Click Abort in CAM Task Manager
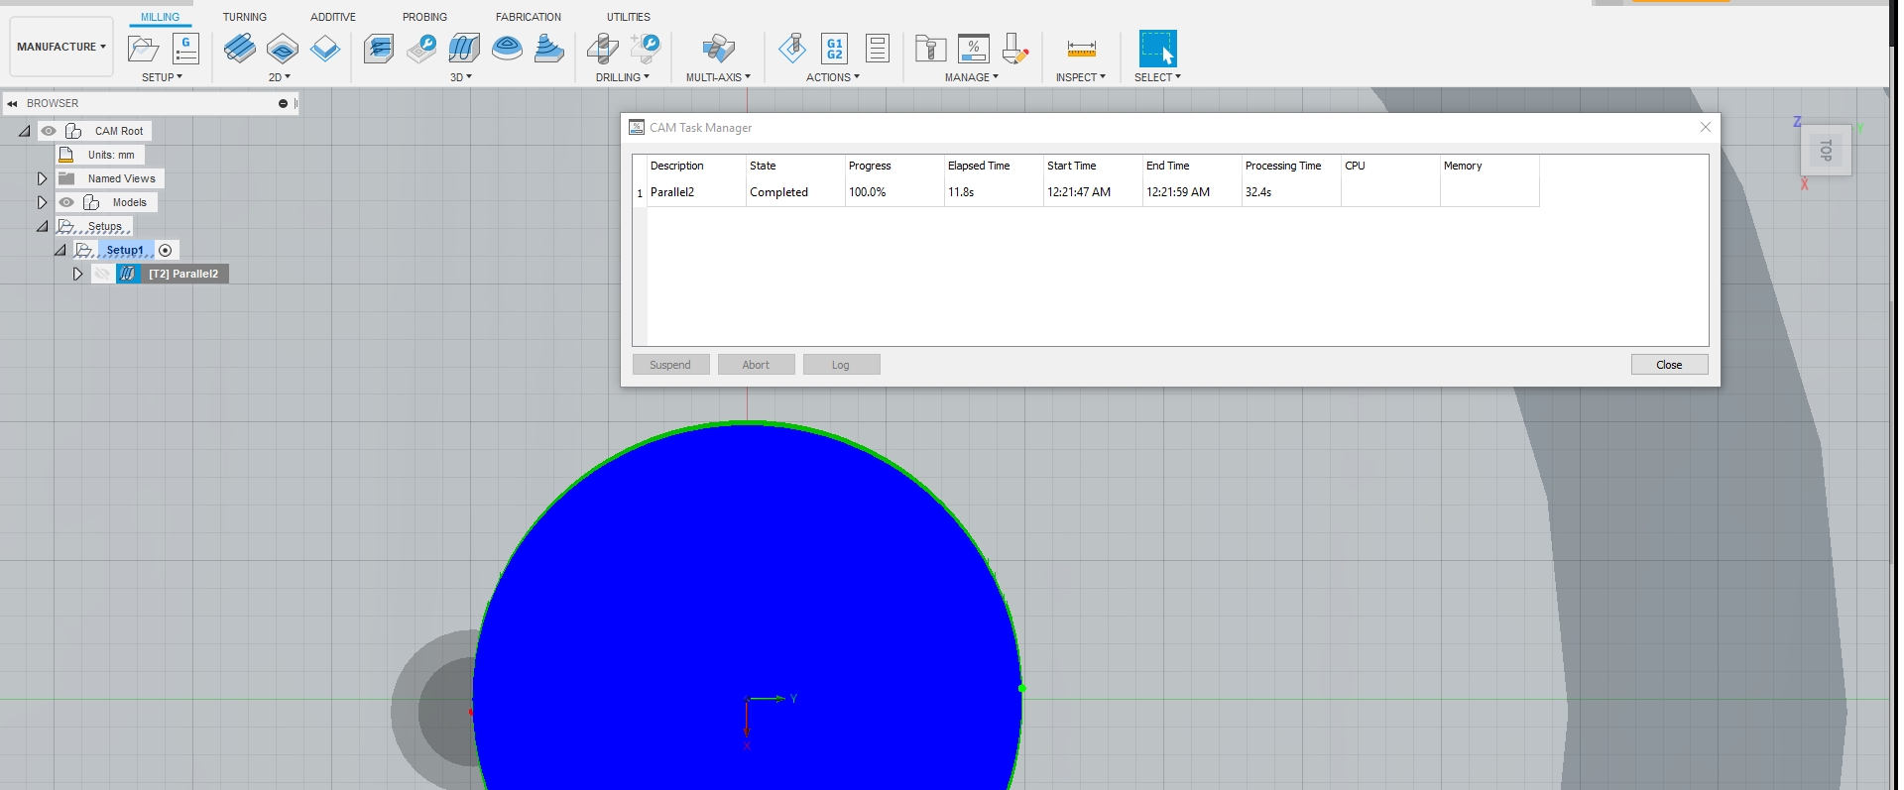 (756, 365)
